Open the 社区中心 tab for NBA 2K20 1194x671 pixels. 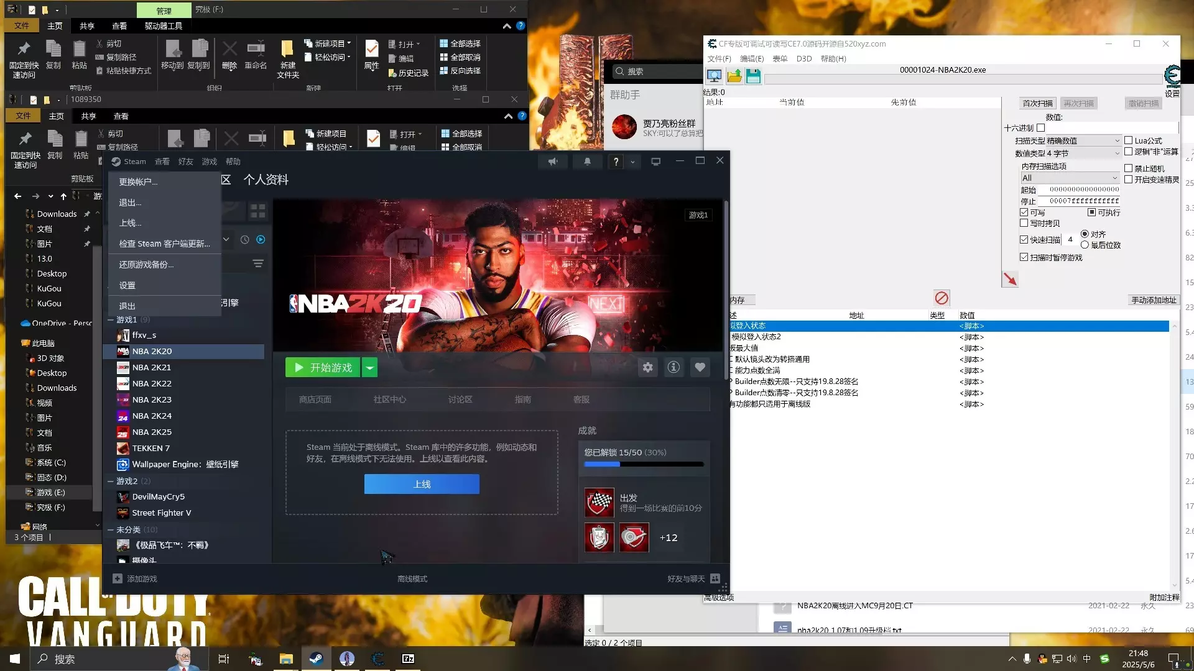(389, 399)
